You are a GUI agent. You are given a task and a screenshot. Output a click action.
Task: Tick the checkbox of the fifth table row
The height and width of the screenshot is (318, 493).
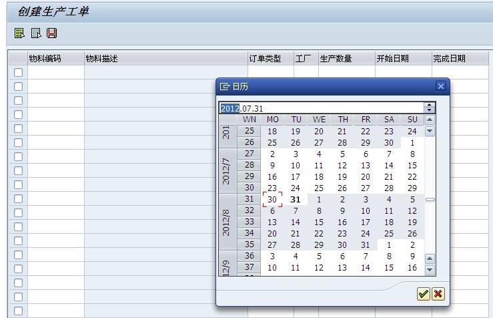[18, 128]
